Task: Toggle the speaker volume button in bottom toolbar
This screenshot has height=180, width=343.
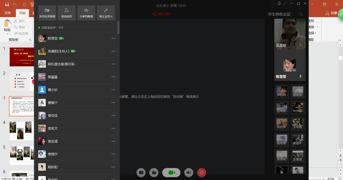Action: (189, 172)
